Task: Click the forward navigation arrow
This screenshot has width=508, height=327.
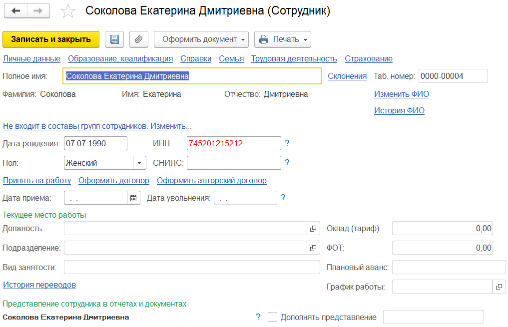Action: click(x=38, y=11)
